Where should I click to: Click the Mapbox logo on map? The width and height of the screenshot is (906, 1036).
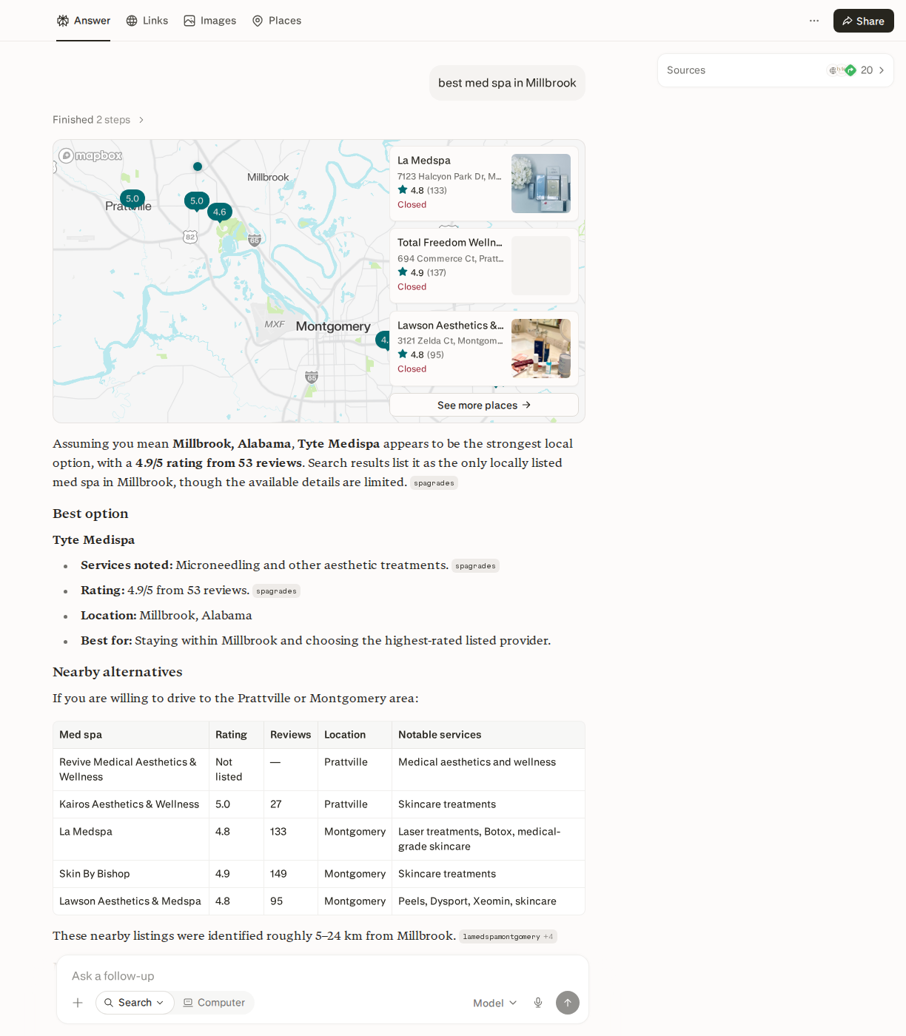pos(91,155)
